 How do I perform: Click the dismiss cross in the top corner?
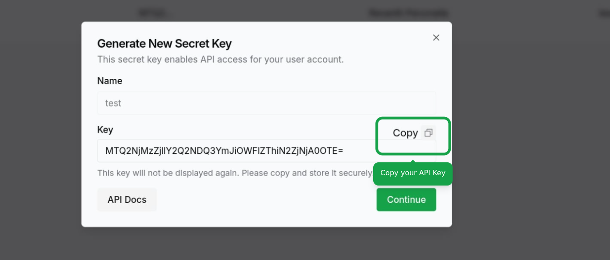coord(436,37)
